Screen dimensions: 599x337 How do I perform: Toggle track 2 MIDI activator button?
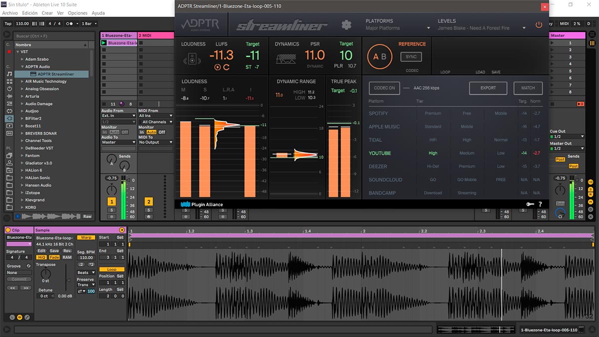tap(148, 201)
